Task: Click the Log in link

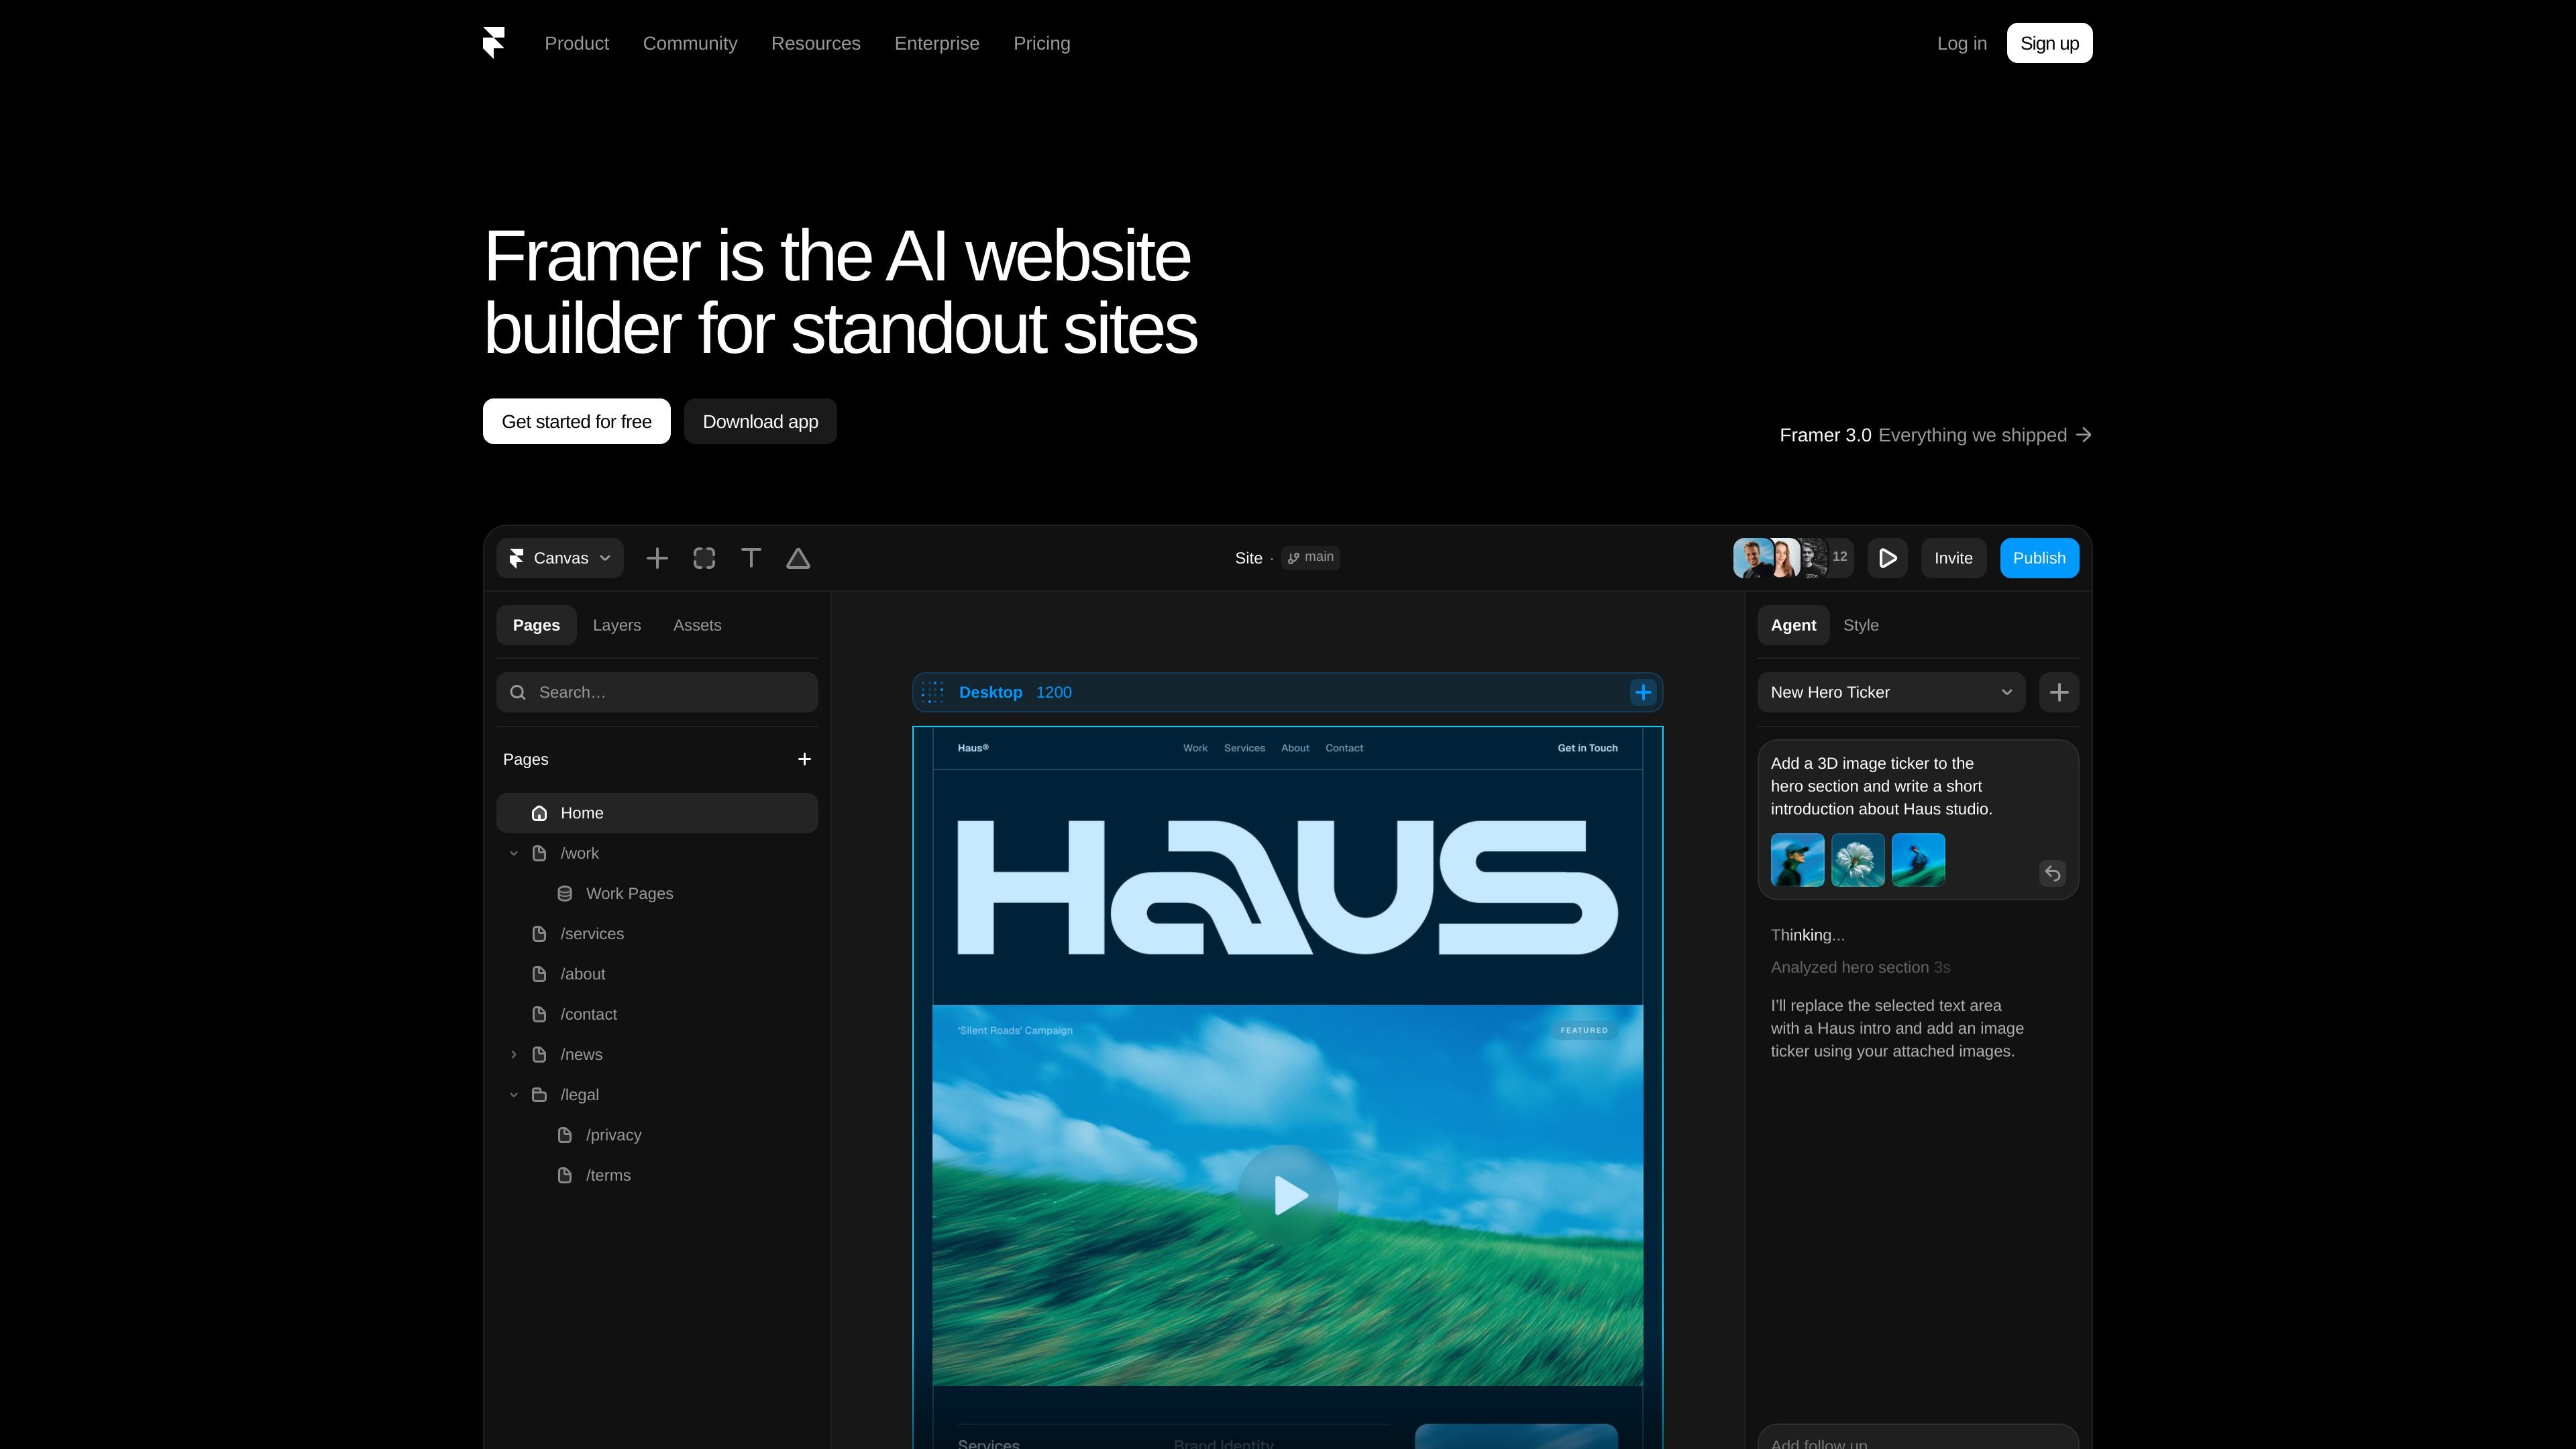Action: (1962, 43)
